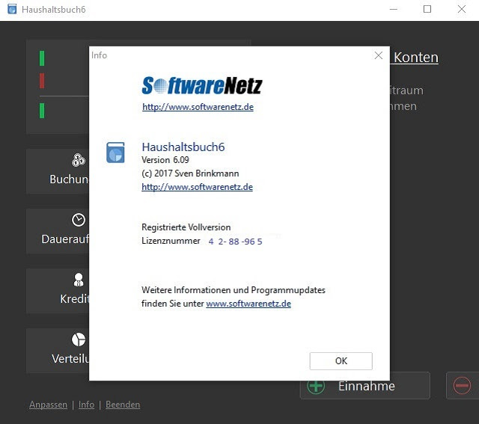Open the softwarenetz.de link below the copyright line

pos(197,187)
